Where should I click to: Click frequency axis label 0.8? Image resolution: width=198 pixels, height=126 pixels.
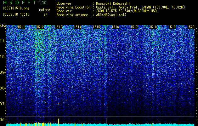coord(2,88)
